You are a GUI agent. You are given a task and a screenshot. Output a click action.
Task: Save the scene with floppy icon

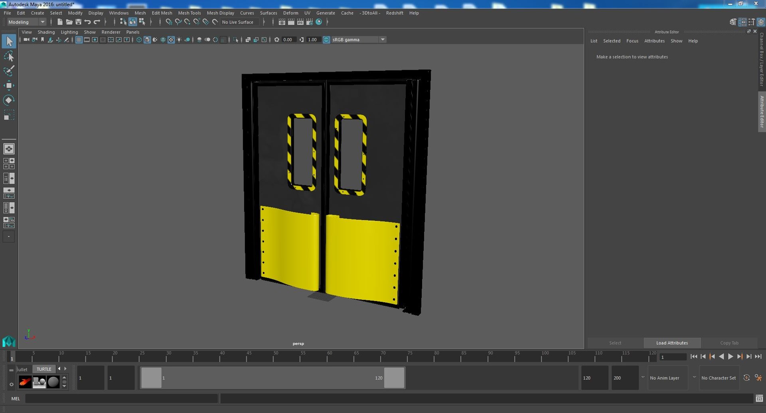(x=78, y=22)
